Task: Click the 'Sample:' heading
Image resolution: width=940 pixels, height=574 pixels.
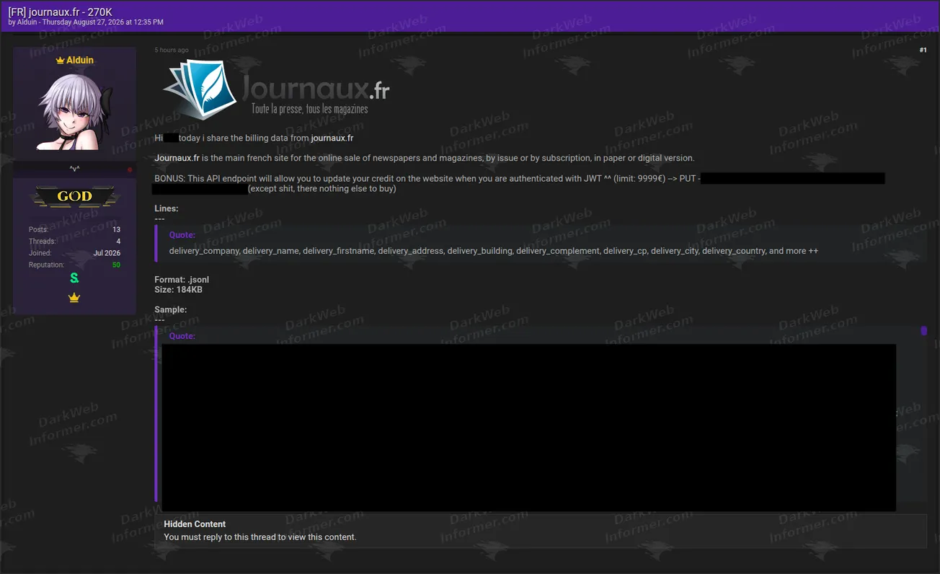Action: 170,310
